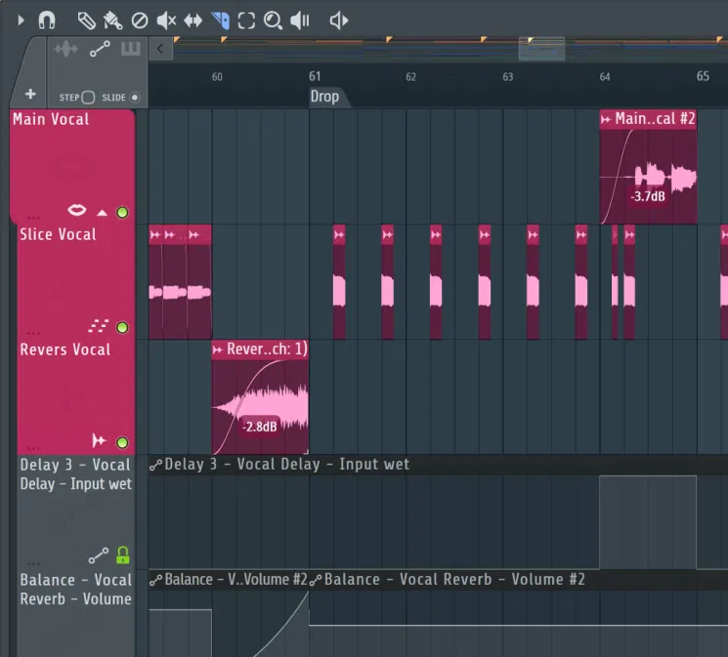Jump to bar 62 on timeline

pos(410,77)
